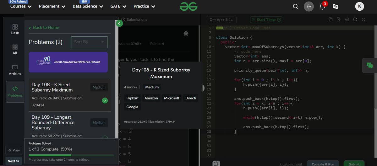The image size is (377, 166).
Task: Open editor settings gear icon
Action: tap(347, 19)
